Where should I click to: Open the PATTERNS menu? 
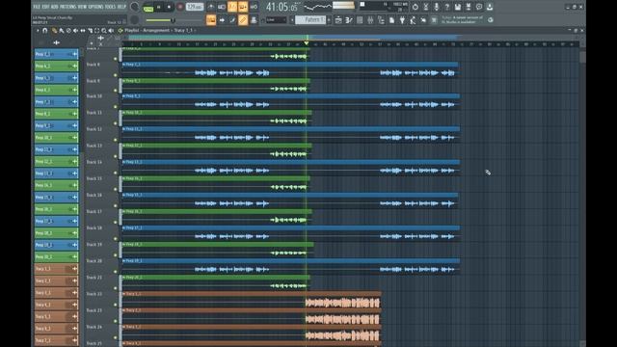(67, 7)
